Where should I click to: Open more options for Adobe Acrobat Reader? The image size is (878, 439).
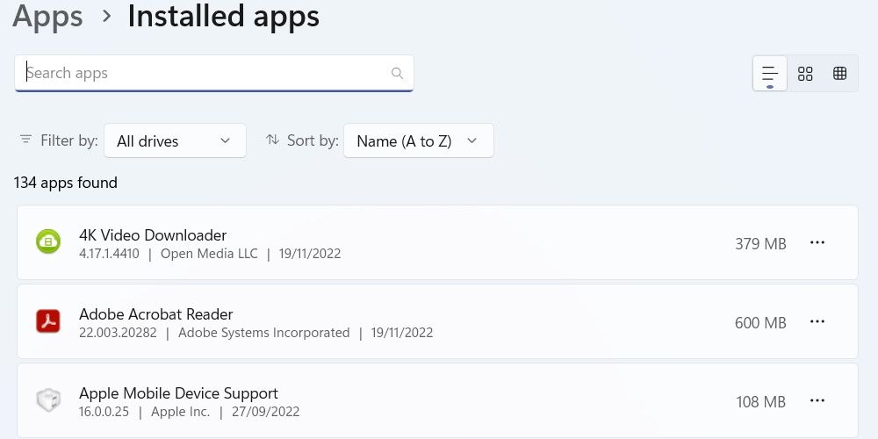click(817, 322)
